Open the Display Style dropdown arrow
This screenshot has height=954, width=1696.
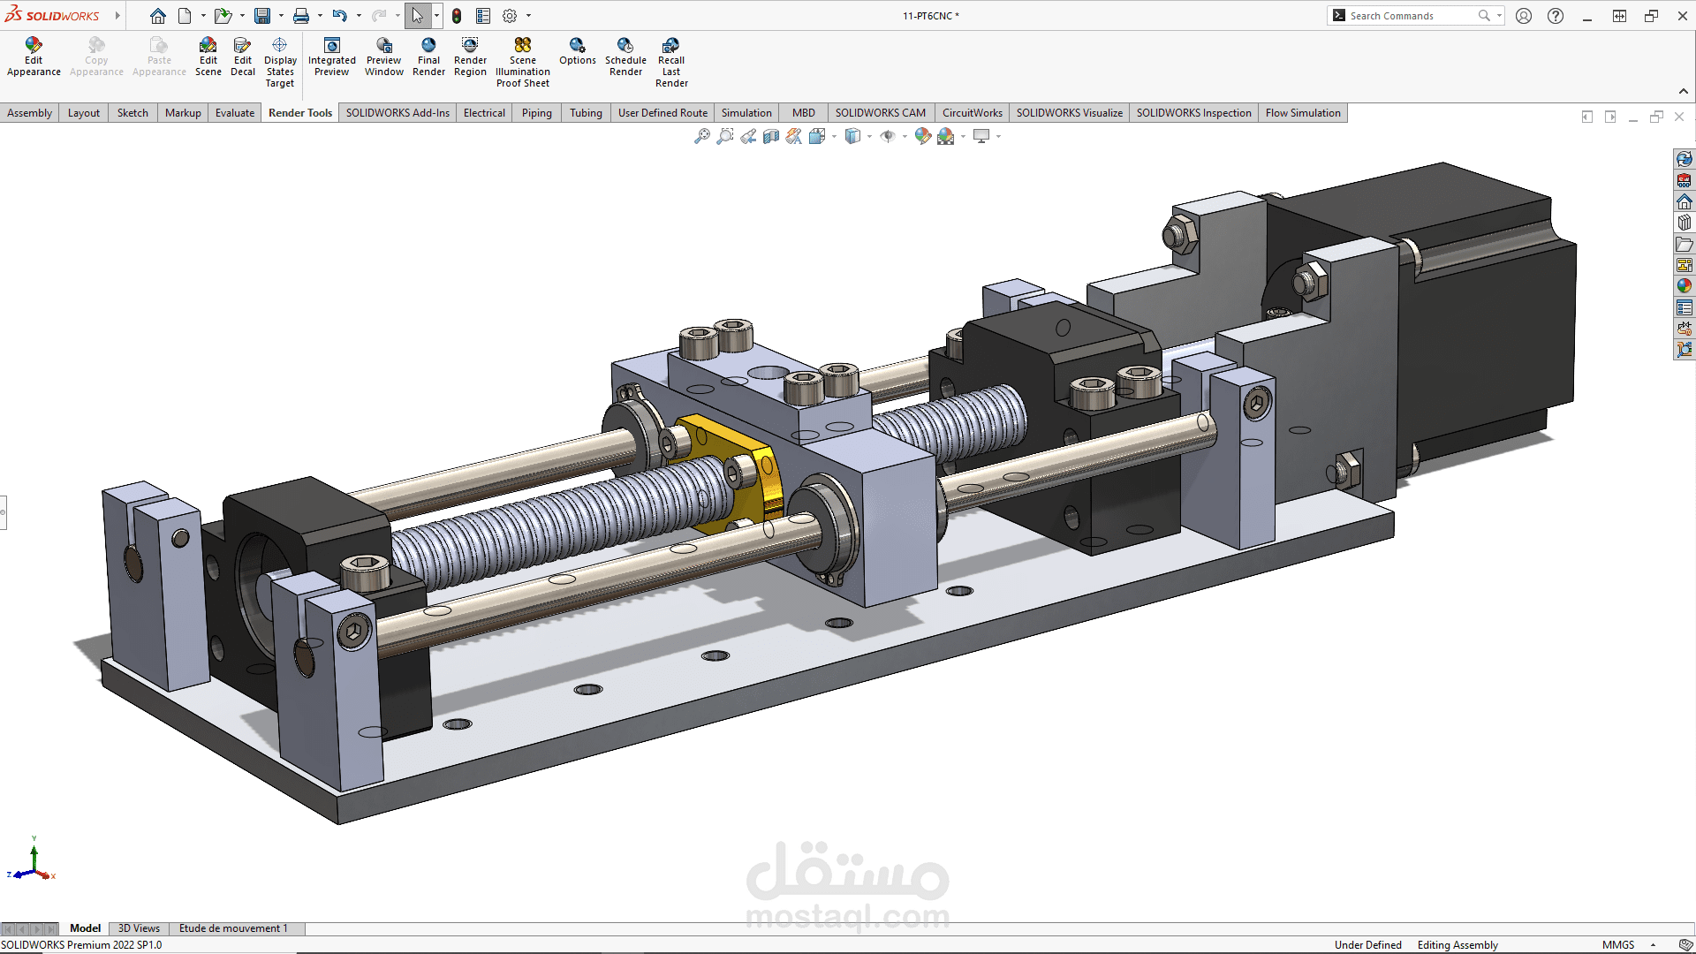pos(870,137)
